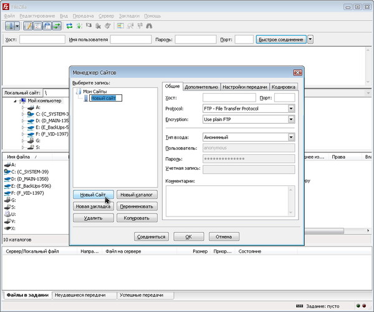Click the C: drive icon in file list

click(7, 172)
